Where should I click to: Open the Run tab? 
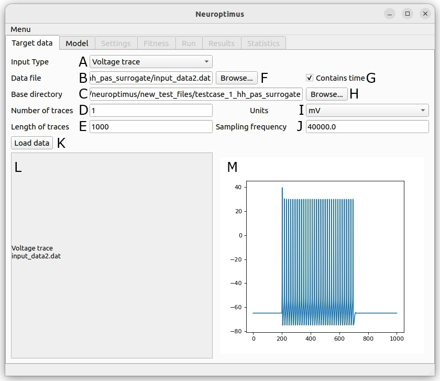point(189,43)
